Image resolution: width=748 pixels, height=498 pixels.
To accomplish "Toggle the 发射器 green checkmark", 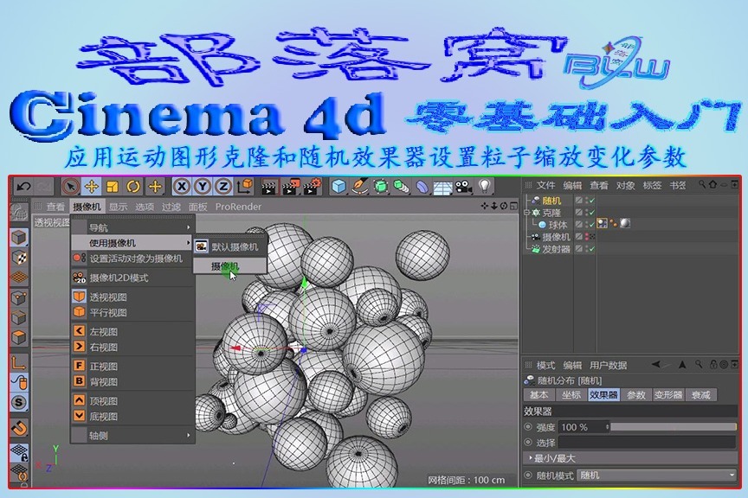I will [x=592, y=249].
